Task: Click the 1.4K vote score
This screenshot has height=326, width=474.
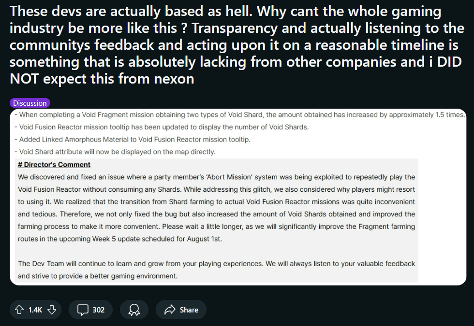Action: point(35,310)
